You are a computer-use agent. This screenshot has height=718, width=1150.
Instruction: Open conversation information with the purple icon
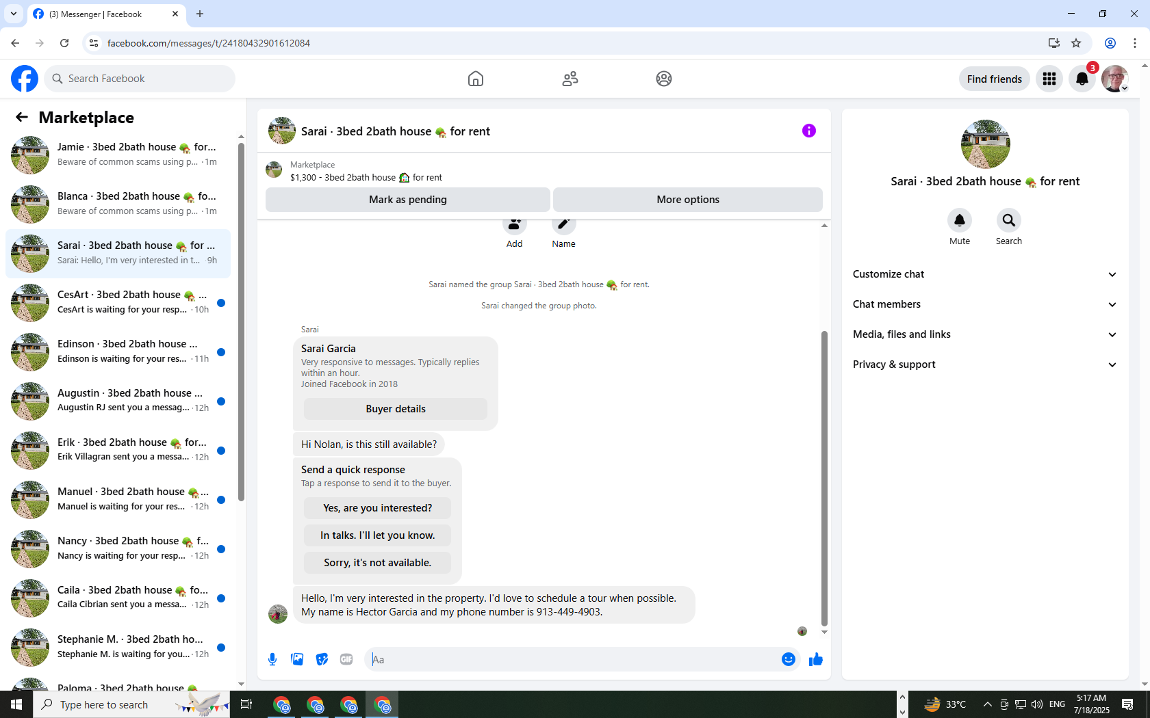pyautogui.click(x=809, y=131)
